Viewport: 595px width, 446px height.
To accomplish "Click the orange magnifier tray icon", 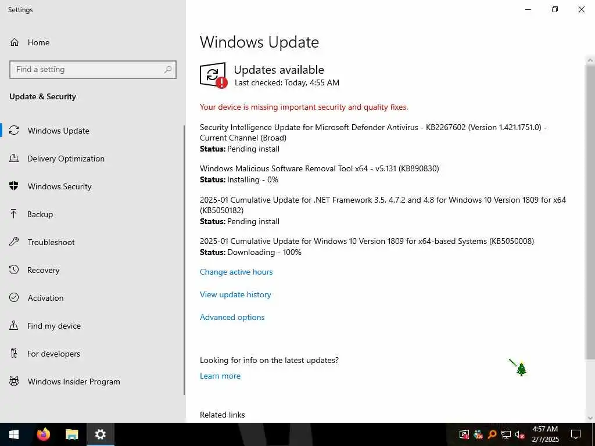I will 492,434.
